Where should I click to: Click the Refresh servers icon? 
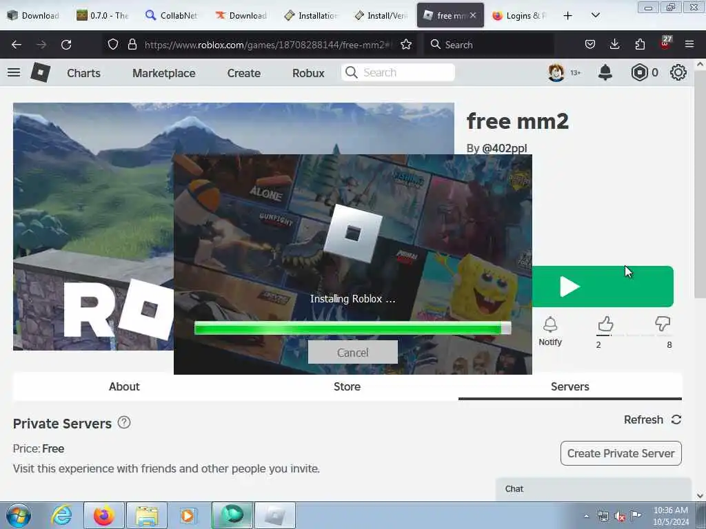point(676,419)
